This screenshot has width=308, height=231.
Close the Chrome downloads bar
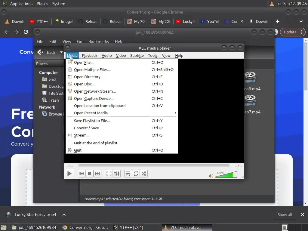pos(303,215)
